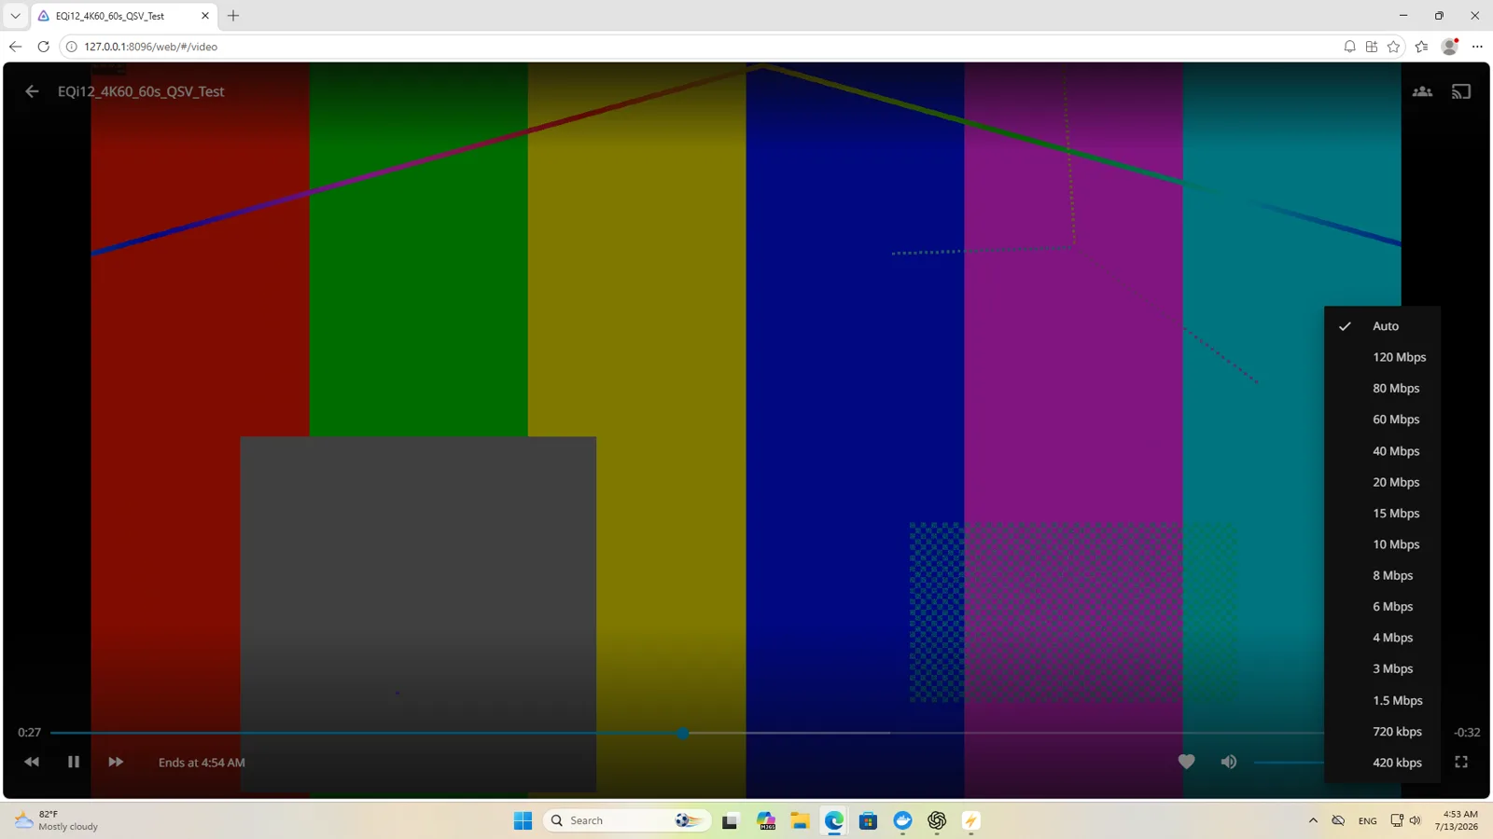Open the ENG language indicator
1493x839 pixels.
point(1367,820)
